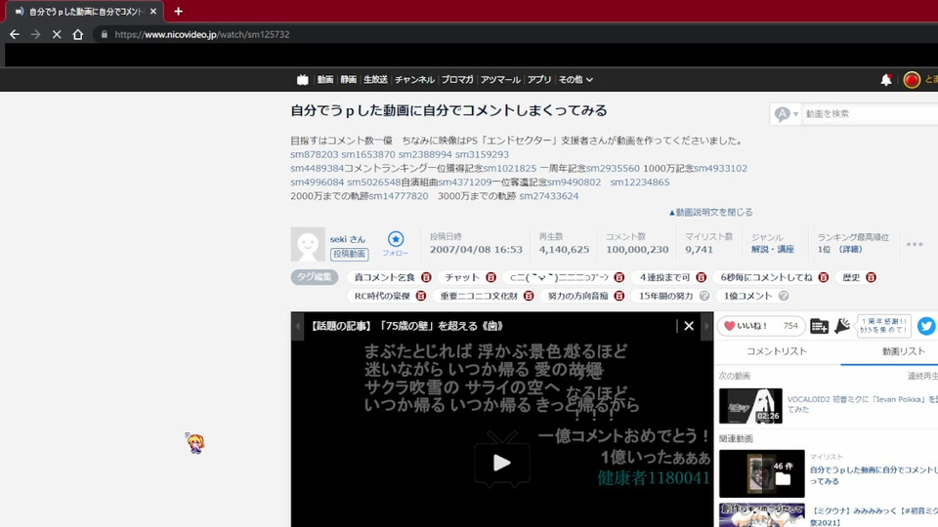Open the 解説・講座 genre link
This screenshot has width=938, height=527.
[x=772, y=249]
